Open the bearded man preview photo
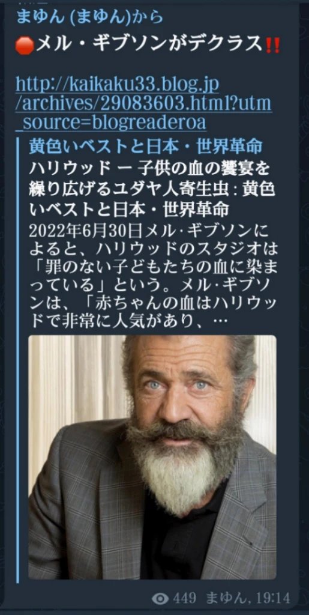The image size is (309, 615). (152, 456)
